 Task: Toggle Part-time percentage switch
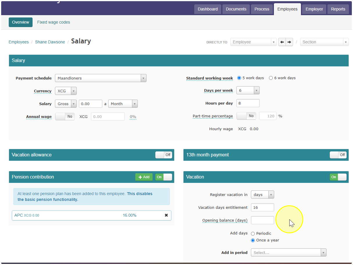pos(246,116)
